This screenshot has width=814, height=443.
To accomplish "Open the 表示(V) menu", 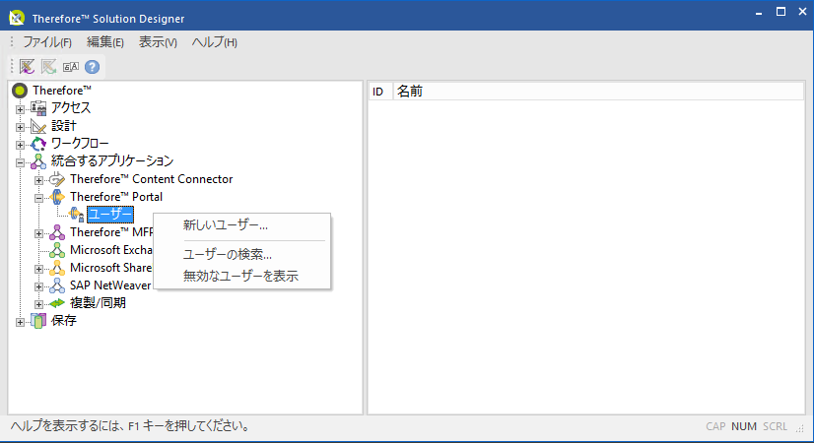I will (158, 42).
